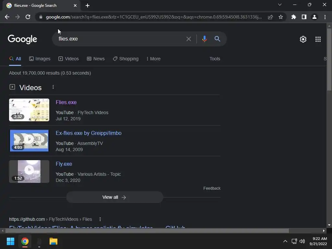Click into the search input field
Viewport: 332px width, 249px height.
coord(121,39)
